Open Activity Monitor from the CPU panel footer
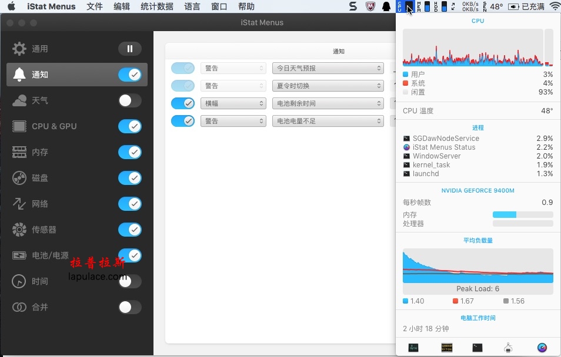The width and height of the screenshot is (561, 357). coord(413,348)
